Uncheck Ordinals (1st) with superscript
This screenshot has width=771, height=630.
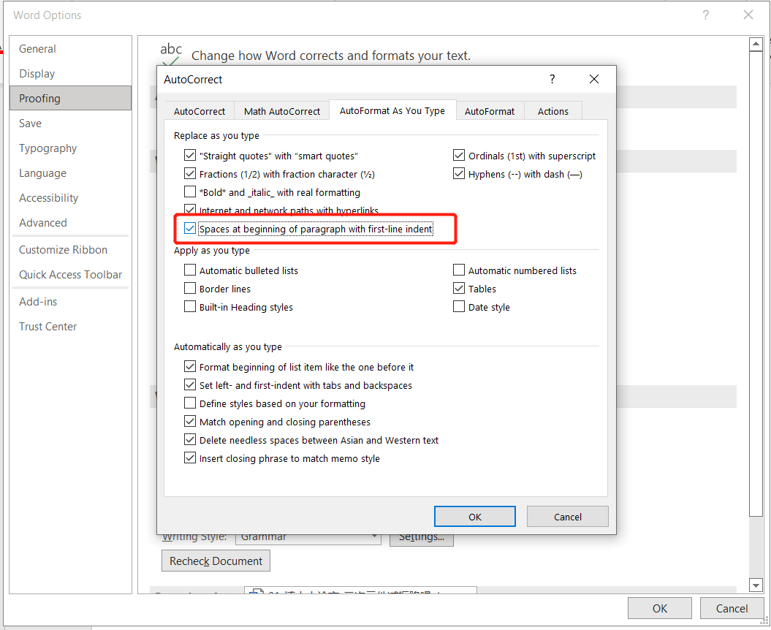(459, 155)
